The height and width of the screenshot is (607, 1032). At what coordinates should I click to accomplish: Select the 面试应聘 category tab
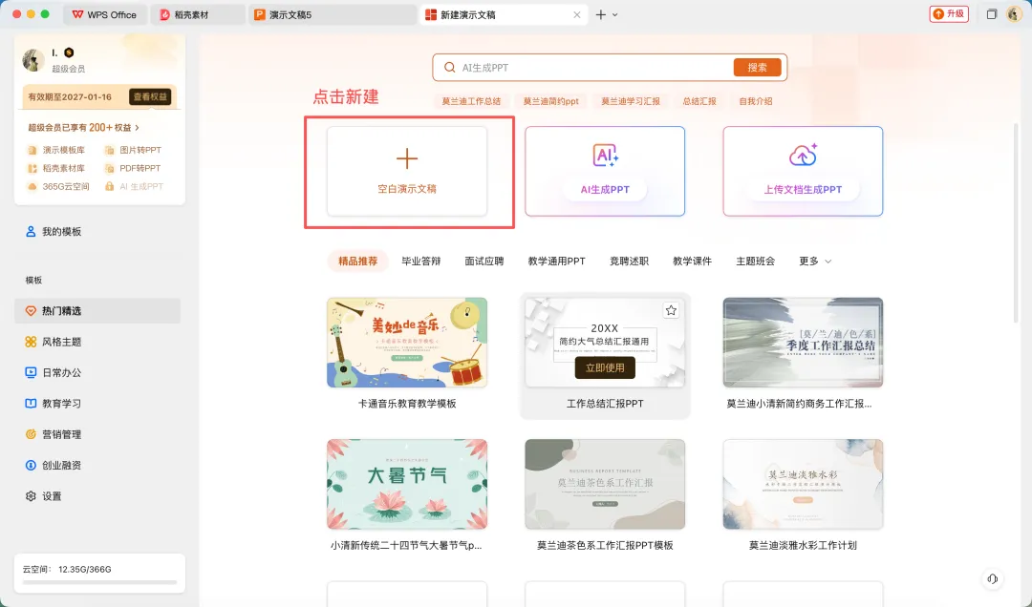(x=484, y=262)
